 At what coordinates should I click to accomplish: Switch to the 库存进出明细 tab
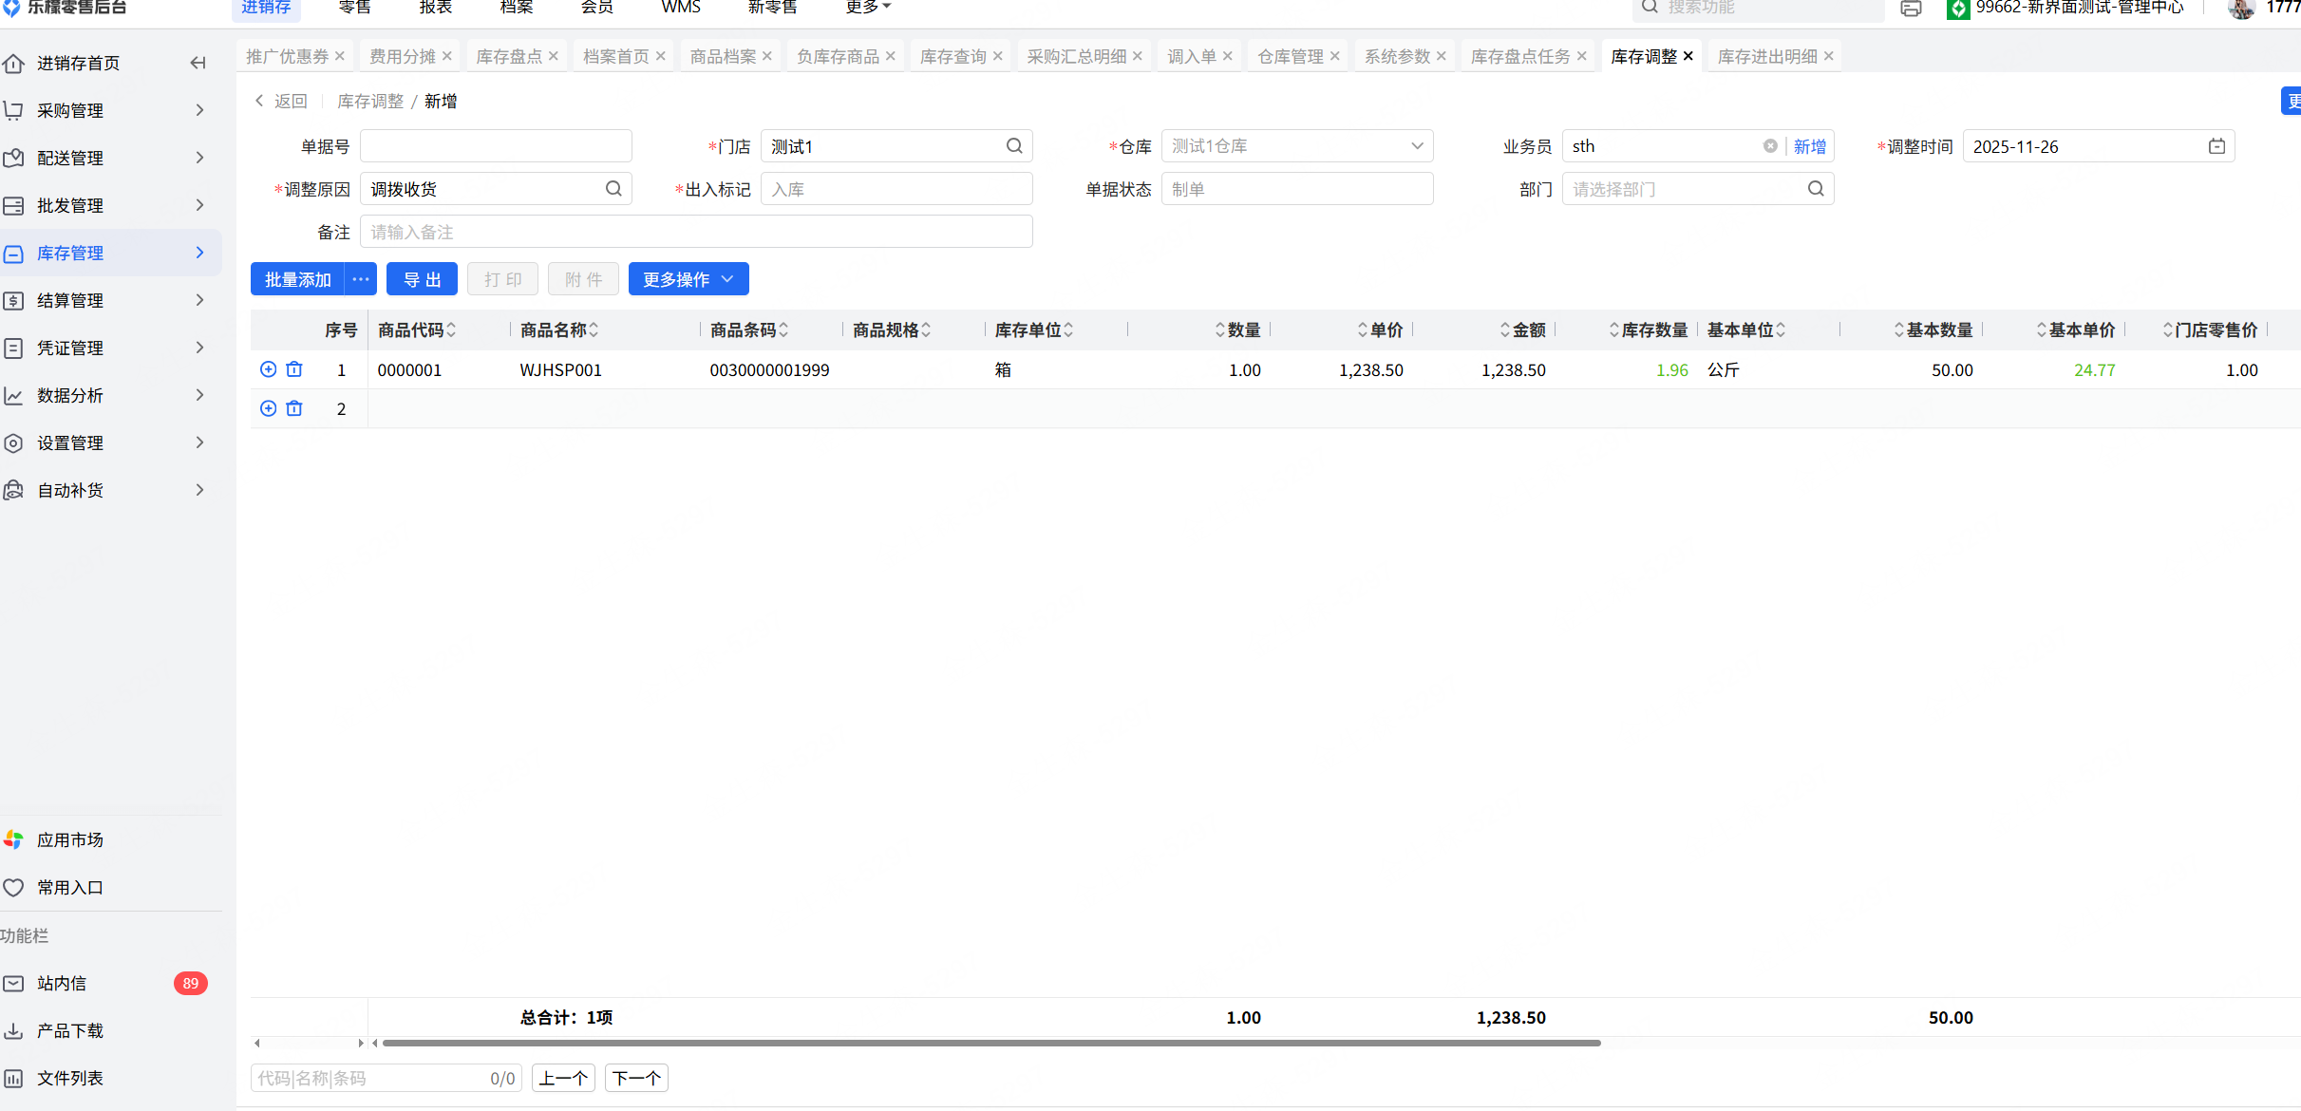click(x=1766, y=57)
